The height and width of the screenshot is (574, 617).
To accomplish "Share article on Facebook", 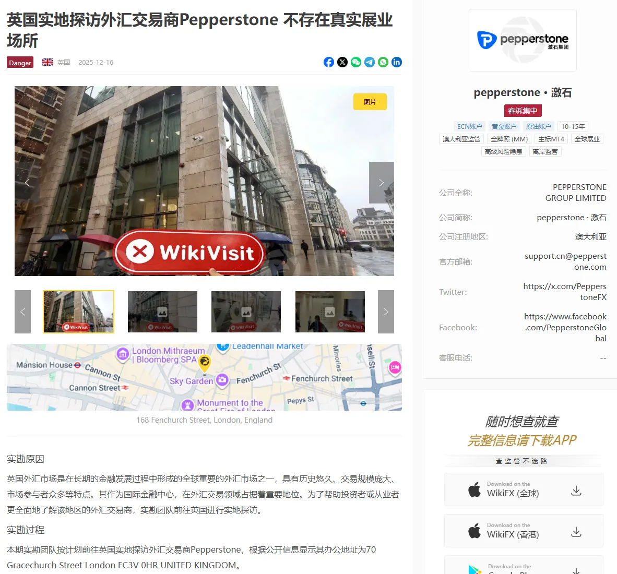I will coord(329,62).
